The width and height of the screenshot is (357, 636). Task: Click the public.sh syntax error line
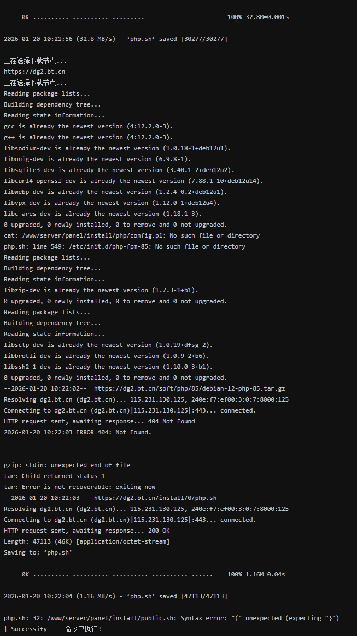171,618
